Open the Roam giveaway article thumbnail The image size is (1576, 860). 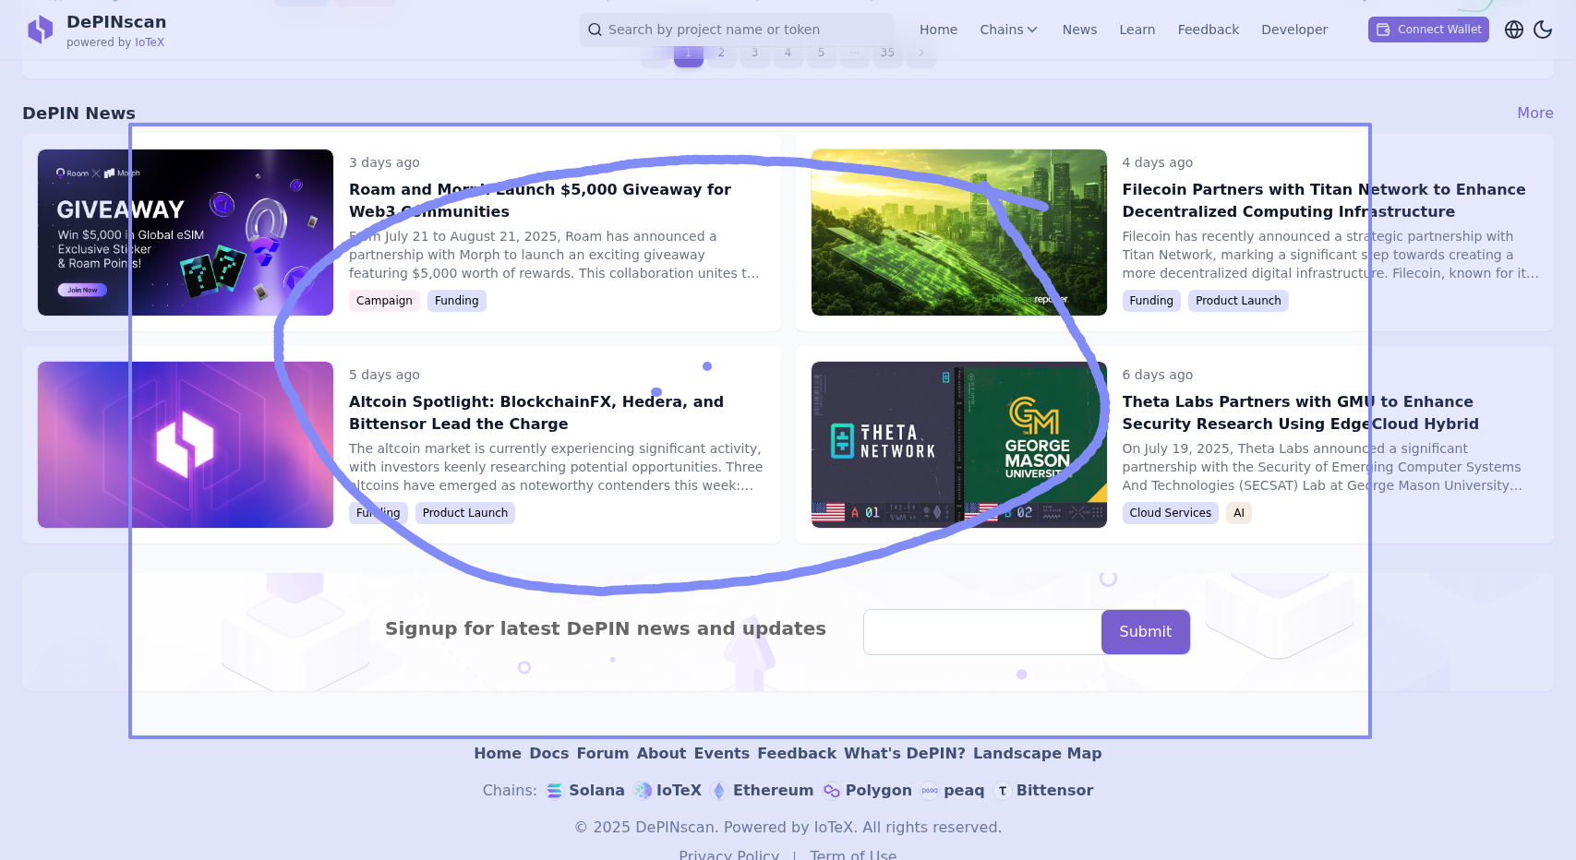pyautogui.click(x=185, y=233)
